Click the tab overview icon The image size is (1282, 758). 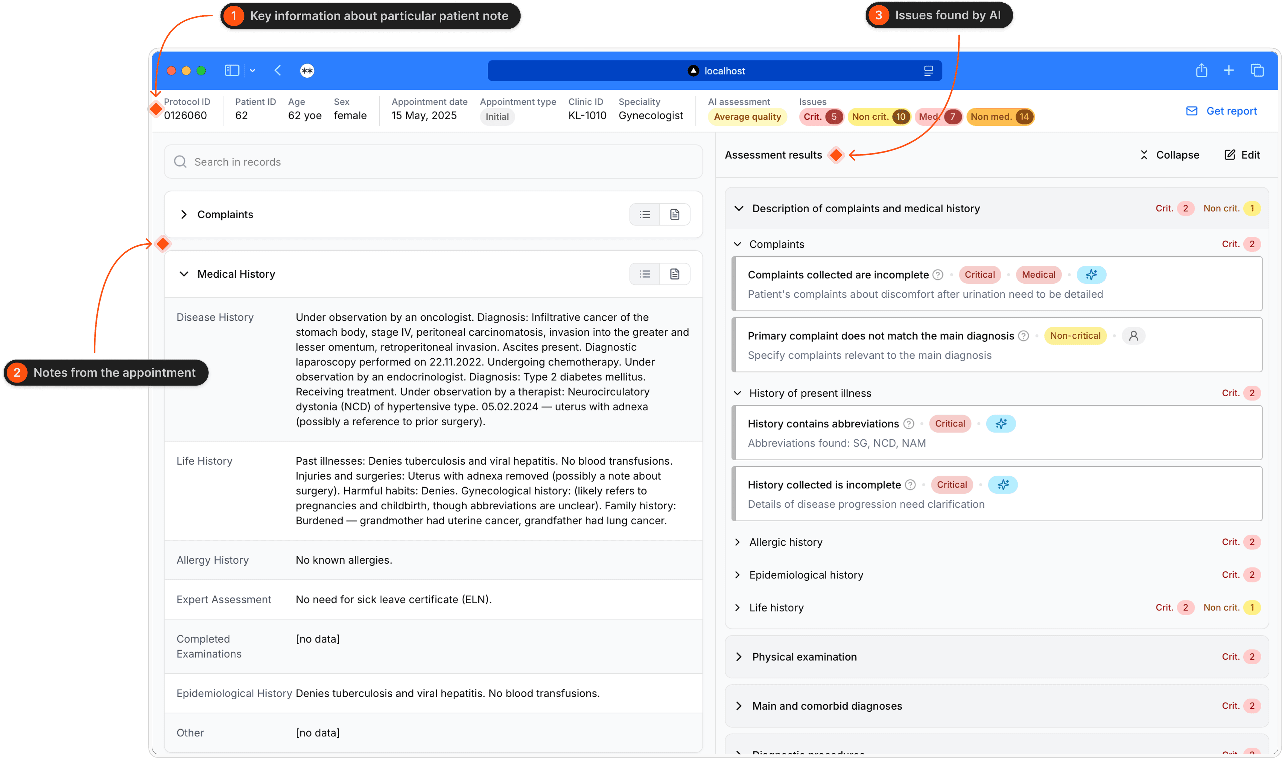(1257, 70)
